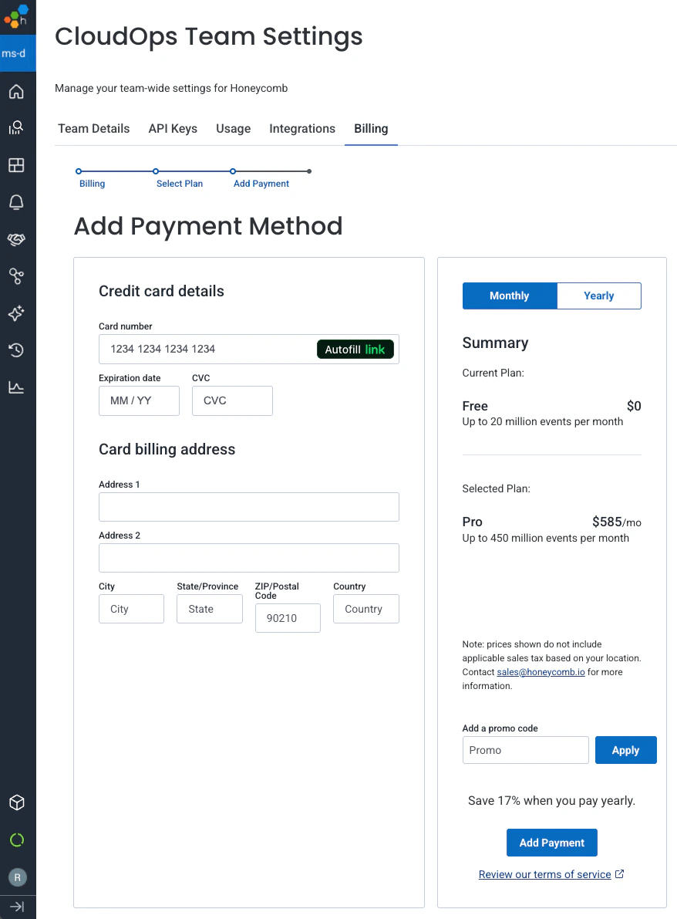This screenshot has height=919, width=677.
Task: Switch billing to Yearly
Action: pos(598,296)
